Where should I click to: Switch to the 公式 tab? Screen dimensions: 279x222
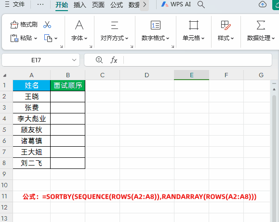(x=117, y=5)
